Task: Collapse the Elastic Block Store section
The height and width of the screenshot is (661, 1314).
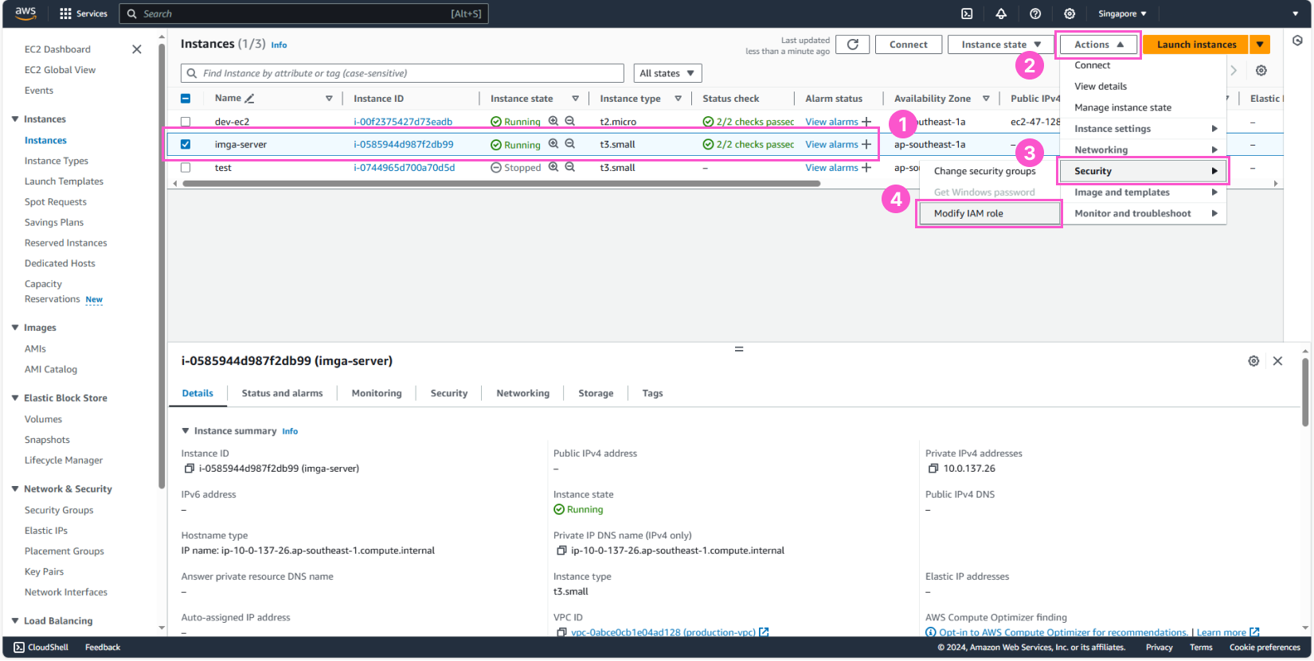Action: coord(15,398)
